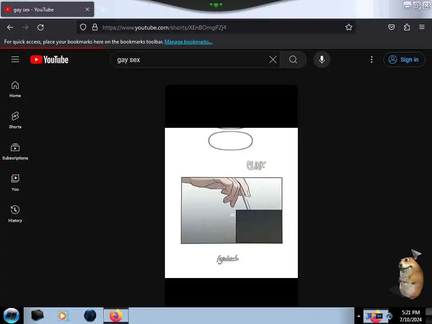This screenshot has height=324, width=432.
Task: Click the taskbar clock showing 5:21 PM
Action: click(x=410, y=316)
